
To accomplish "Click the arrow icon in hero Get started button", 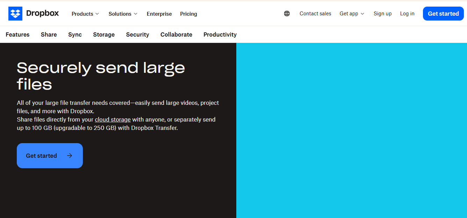I will pos(70,156).
